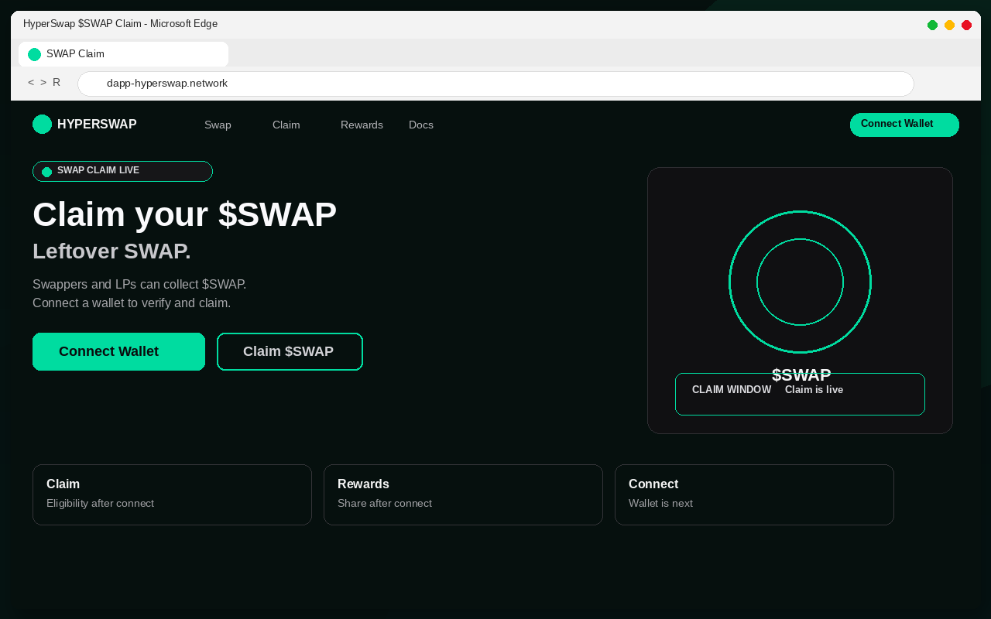
Task: Click the CLAIM WINDOW label
Action: pyautogui.click(x=732, y=390)
